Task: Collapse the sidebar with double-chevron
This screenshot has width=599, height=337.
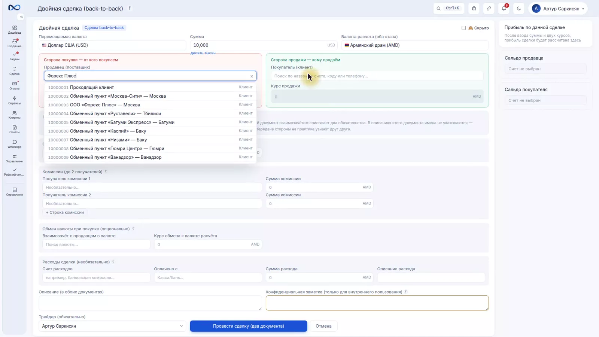Action: pos(21,17)
